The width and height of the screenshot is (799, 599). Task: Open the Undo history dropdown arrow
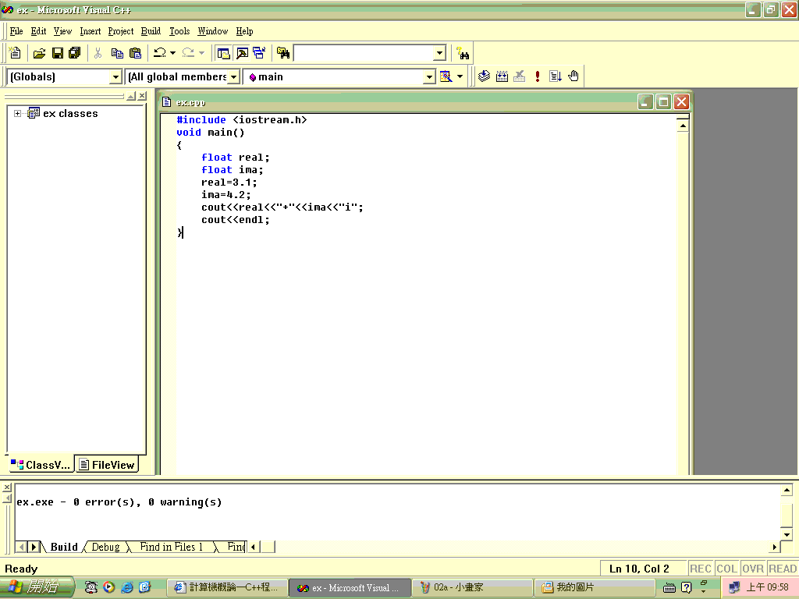pyautogui.click(x=172, y=52)
